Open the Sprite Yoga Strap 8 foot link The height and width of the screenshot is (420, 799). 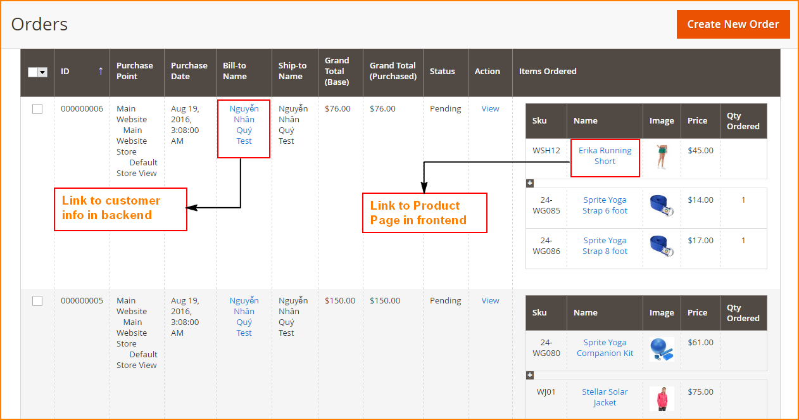tap(605, 246)
